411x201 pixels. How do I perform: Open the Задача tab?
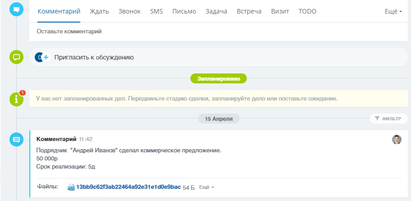(x=216, y=11)
